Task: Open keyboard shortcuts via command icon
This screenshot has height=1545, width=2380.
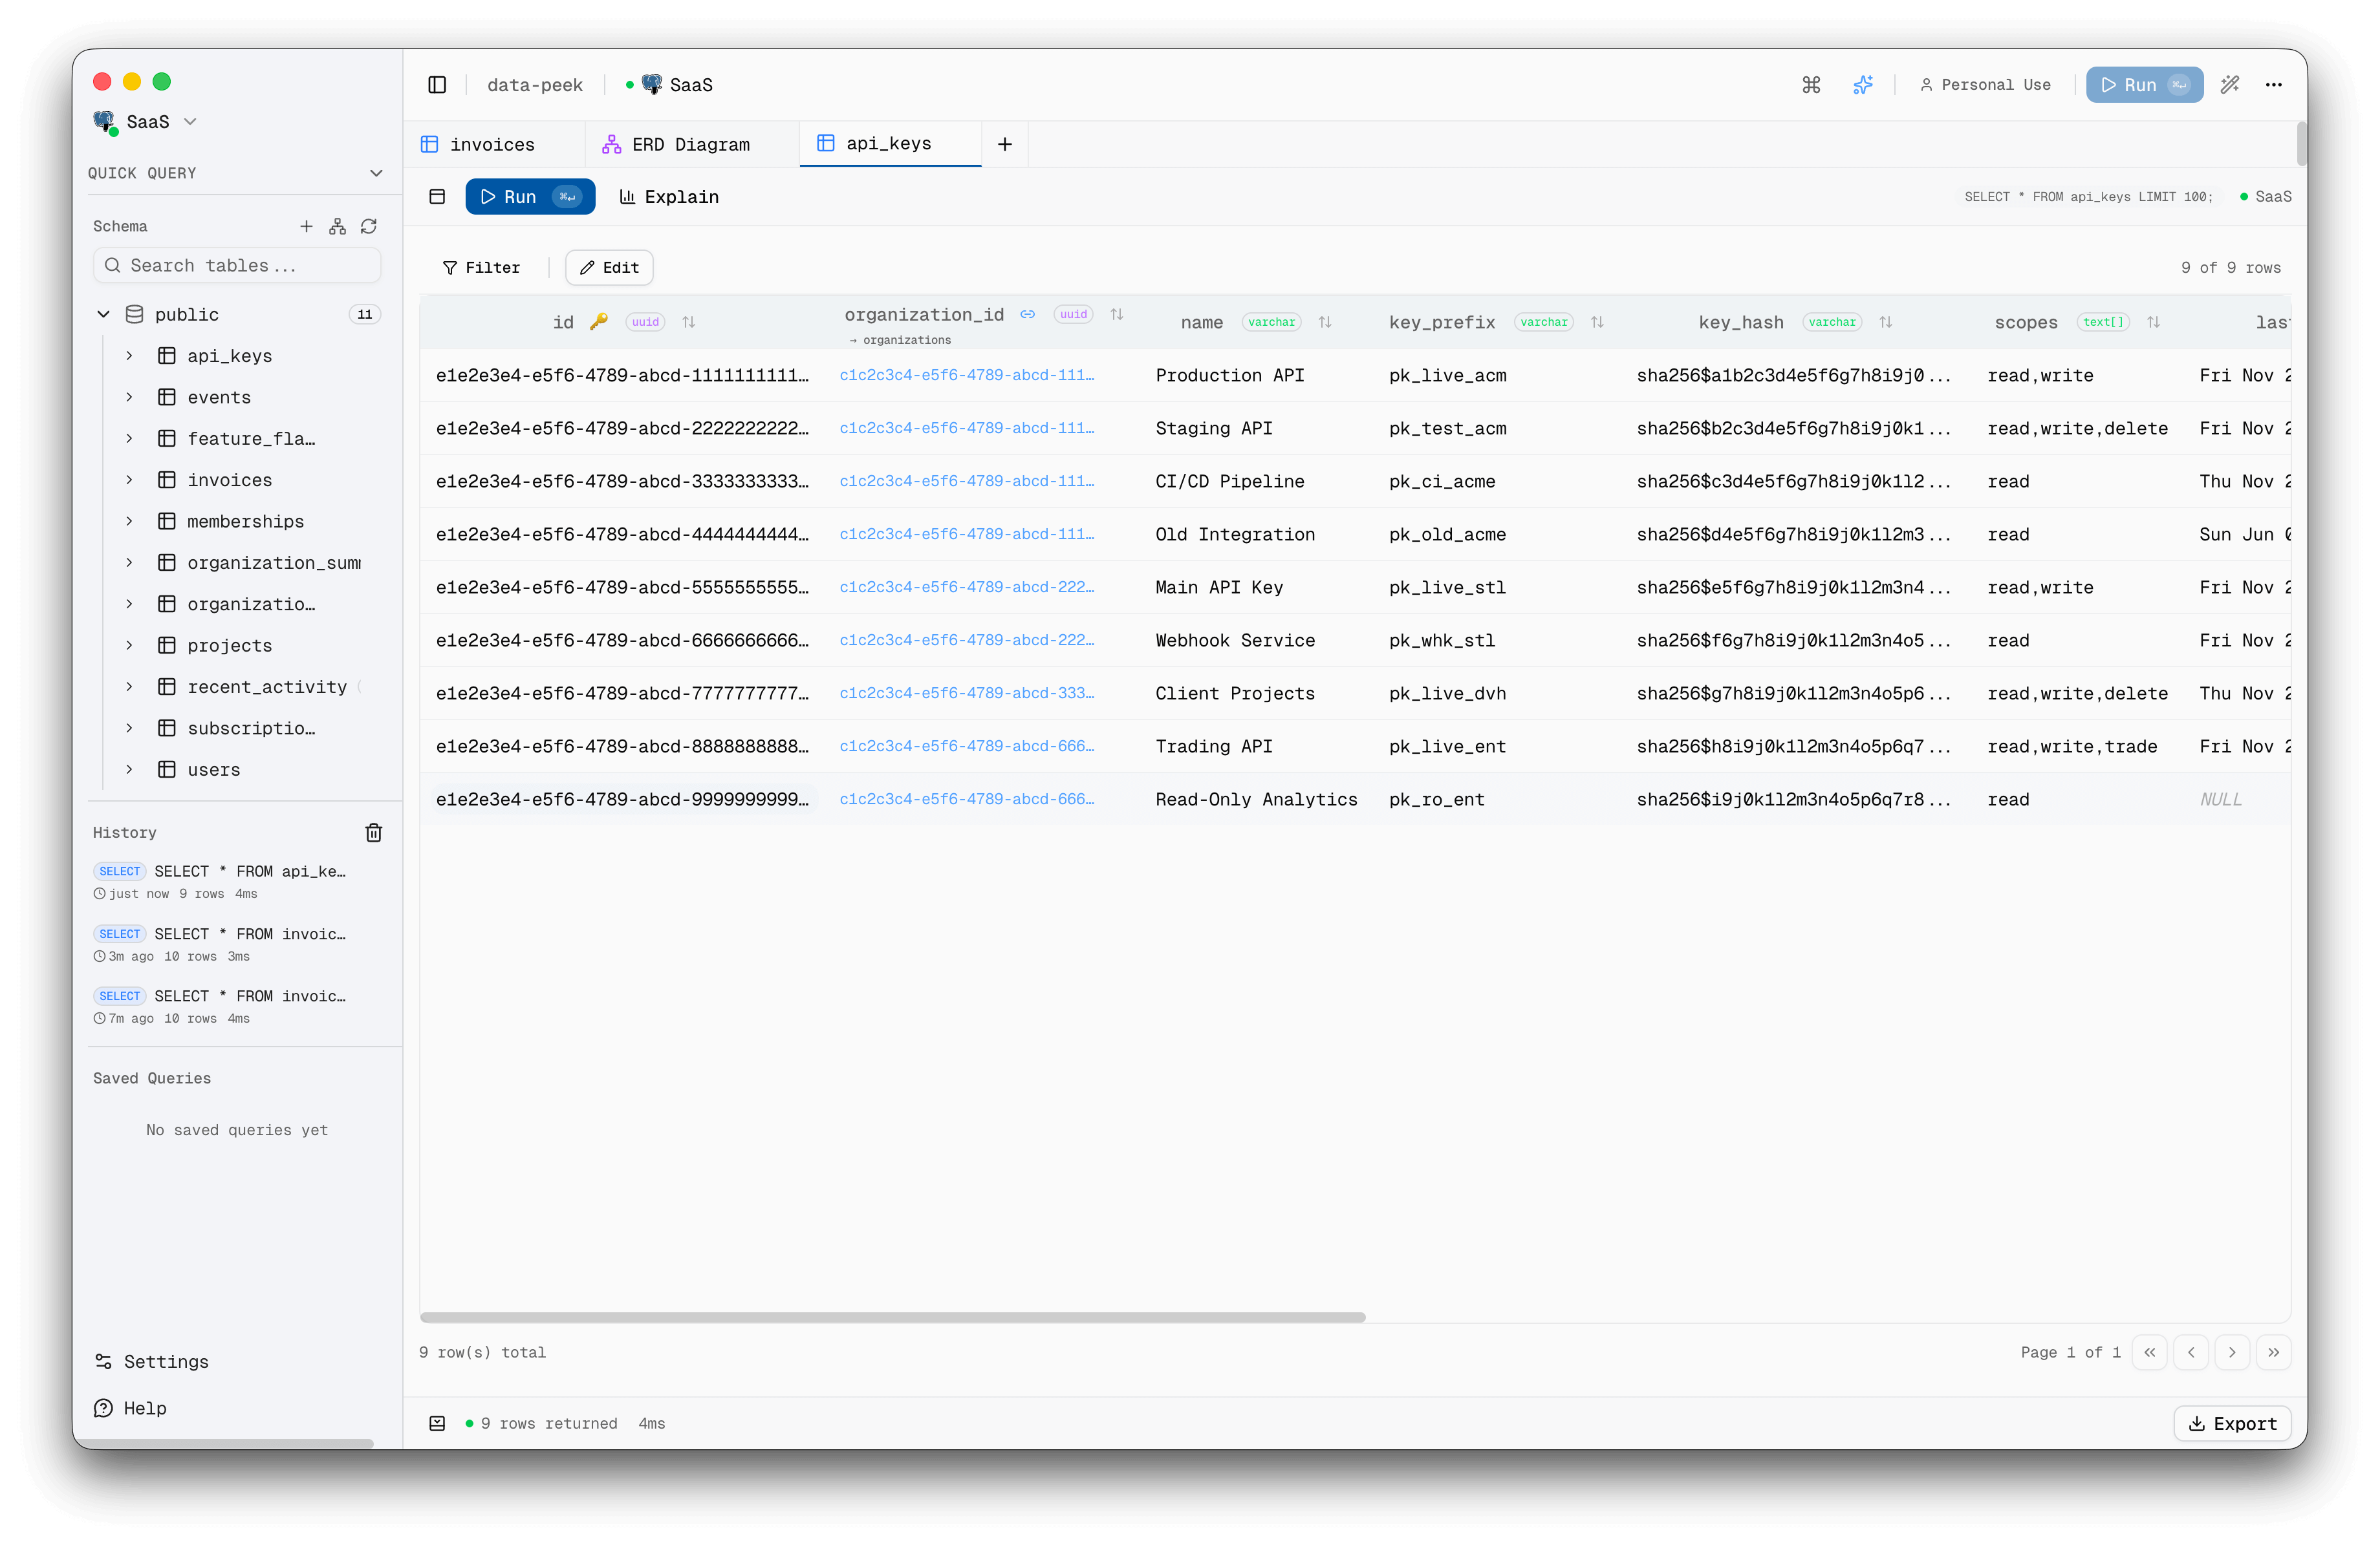Action: [x=1811, y=85]
